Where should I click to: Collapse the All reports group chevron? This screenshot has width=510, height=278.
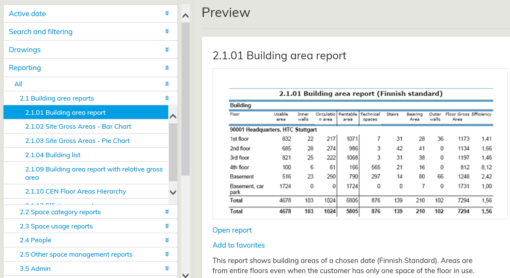pos(167,84)
